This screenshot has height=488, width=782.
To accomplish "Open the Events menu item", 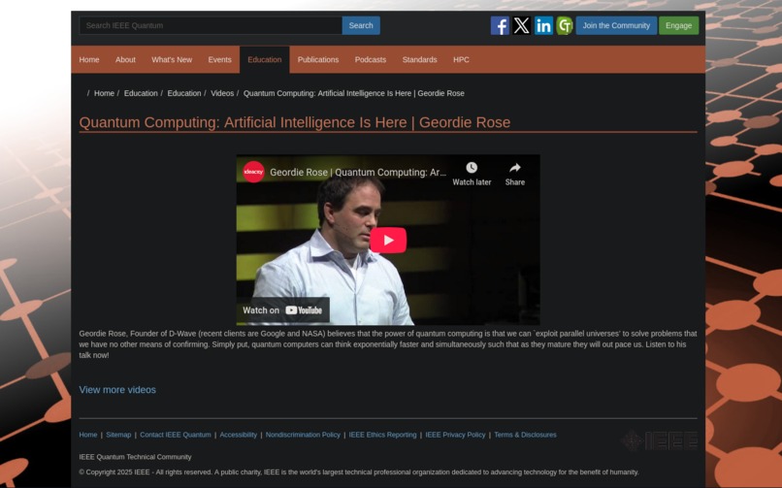I will coord(220,60).
